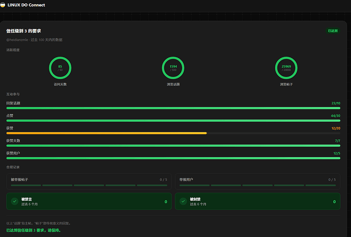The width and height of the screenshot is (351, 237).
Task: Click the 0 / 5 value for 举报用户
Action: tap(332, 180)
